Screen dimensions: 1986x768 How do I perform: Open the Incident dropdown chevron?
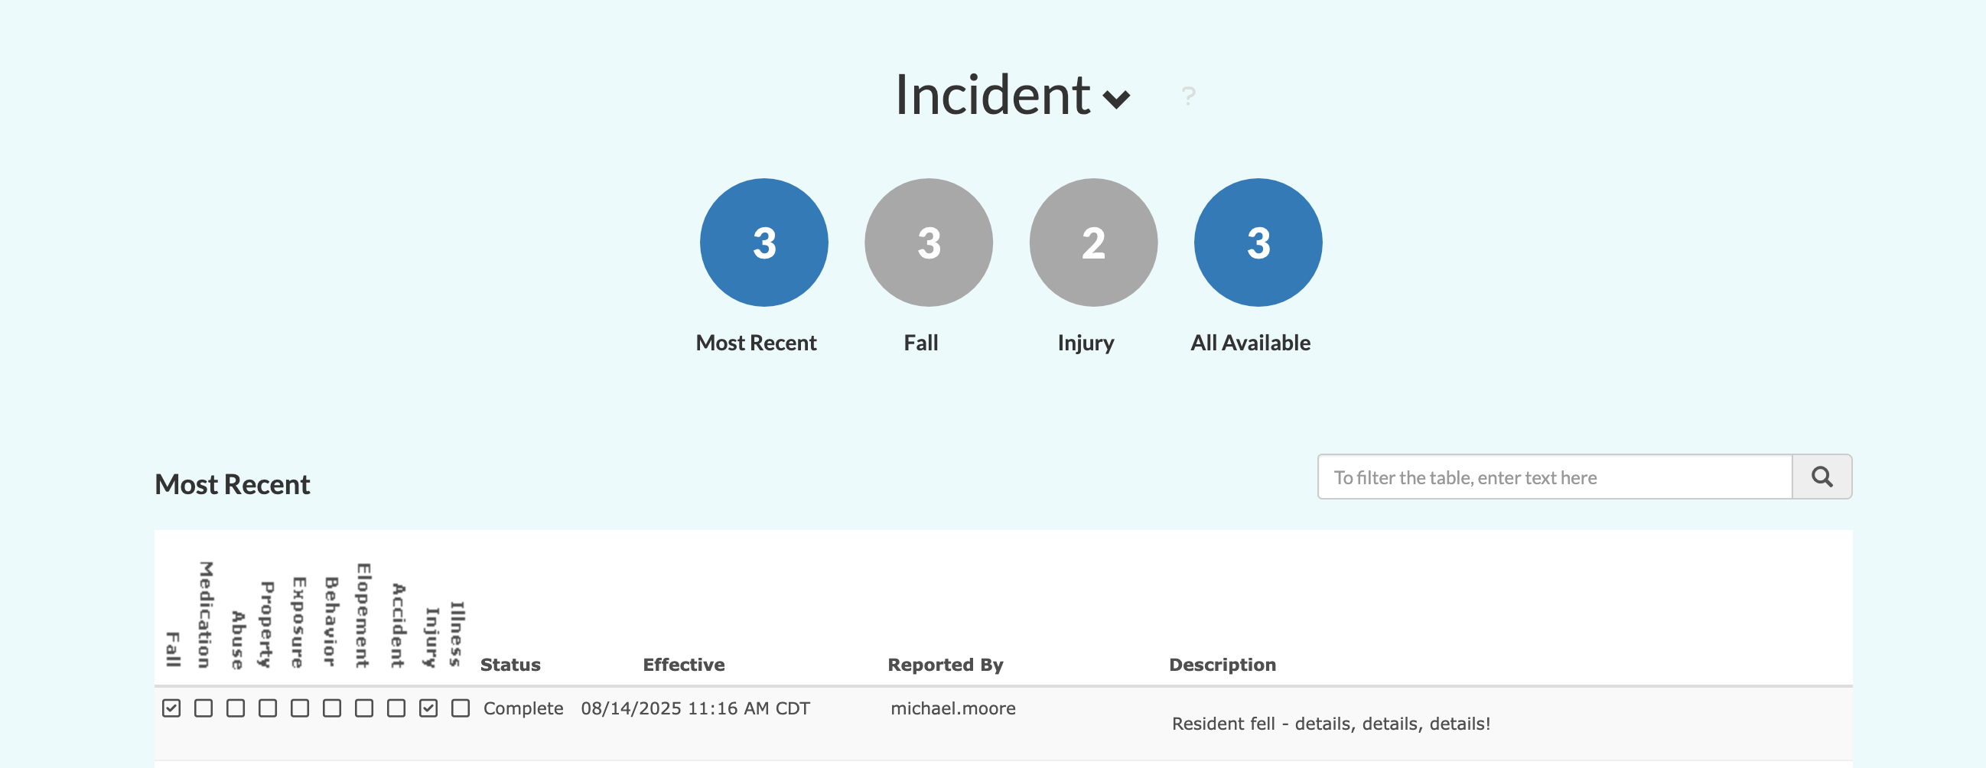tap(1115, 99)
